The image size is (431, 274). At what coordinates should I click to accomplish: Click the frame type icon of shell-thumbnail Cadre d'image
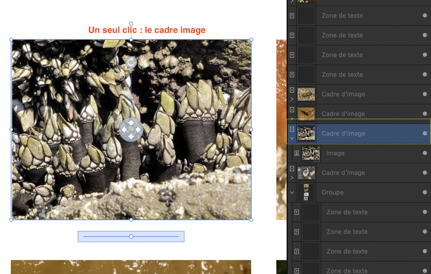(292, 169)
